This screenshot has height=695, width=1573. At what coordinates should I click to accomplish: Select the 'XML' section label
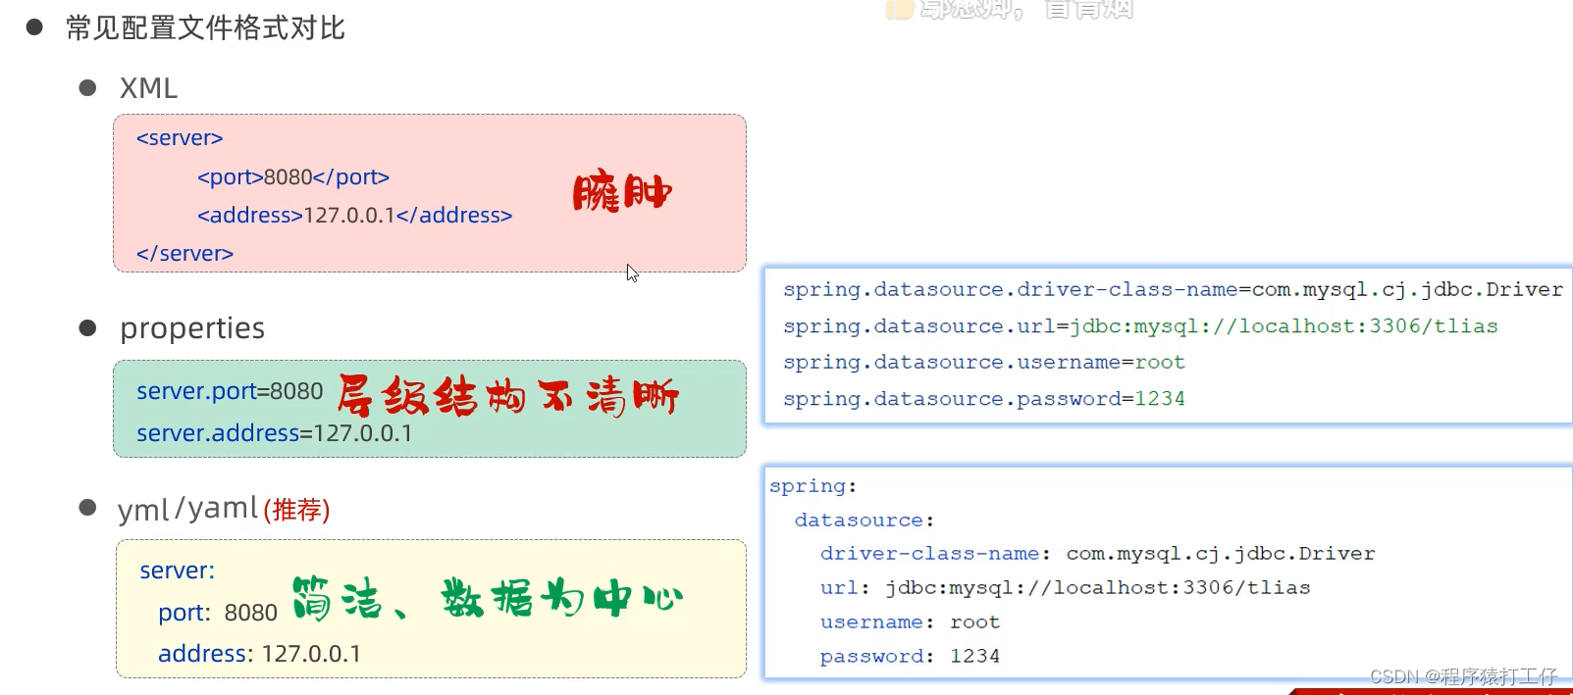point(148,88)
